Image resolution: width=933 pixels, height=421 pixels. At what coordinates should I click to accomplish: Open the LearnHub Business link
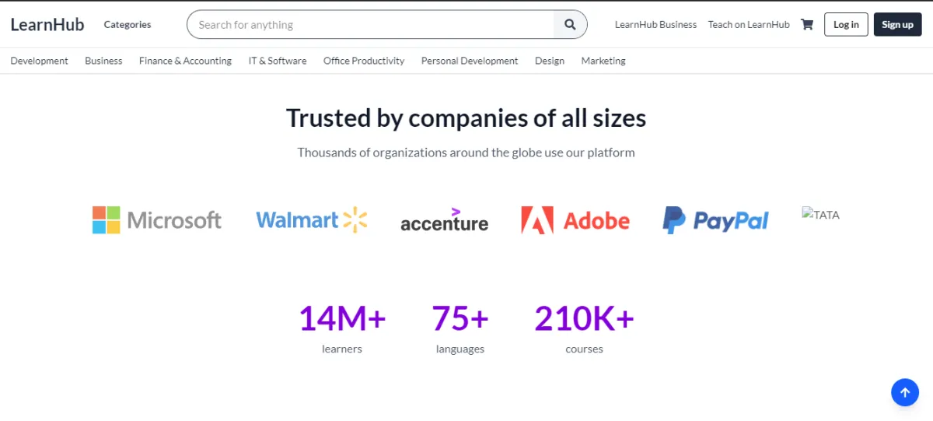coord(655,24)
